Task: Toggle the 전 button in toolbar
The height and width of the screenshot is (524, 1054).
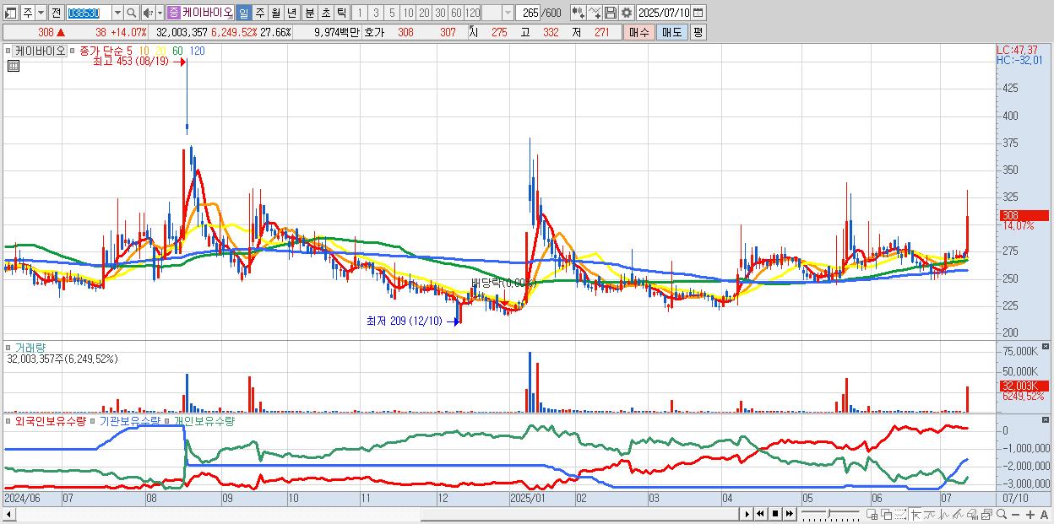Action: 56,13
